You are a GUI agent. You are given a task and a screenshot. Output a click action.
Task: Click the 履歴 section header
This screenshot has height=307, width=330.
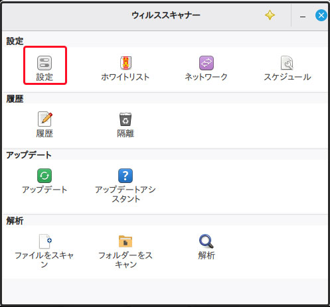[15, 99]
